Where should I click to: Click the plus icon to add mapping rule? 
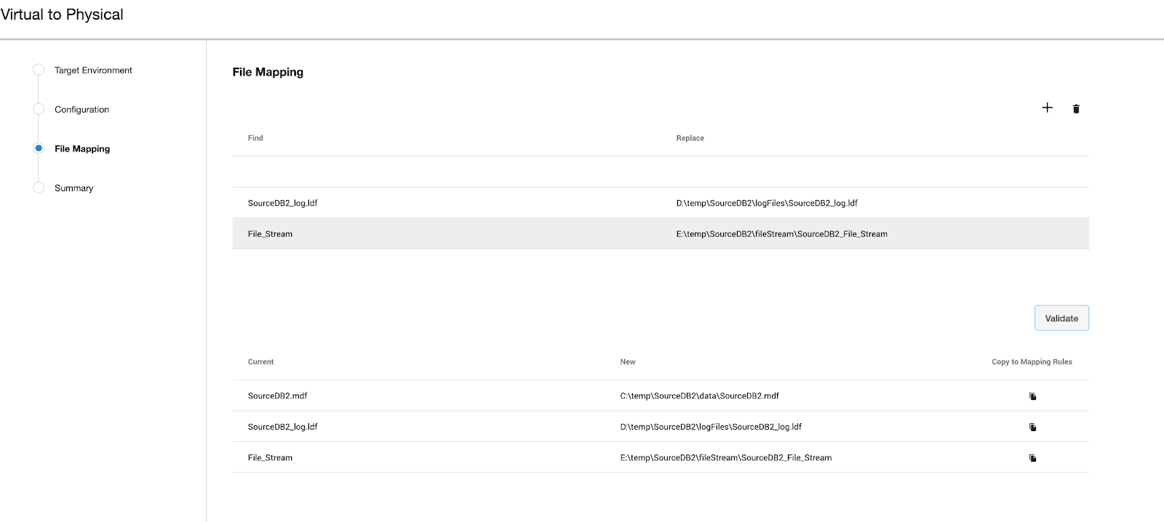(x=1047, y=108)
